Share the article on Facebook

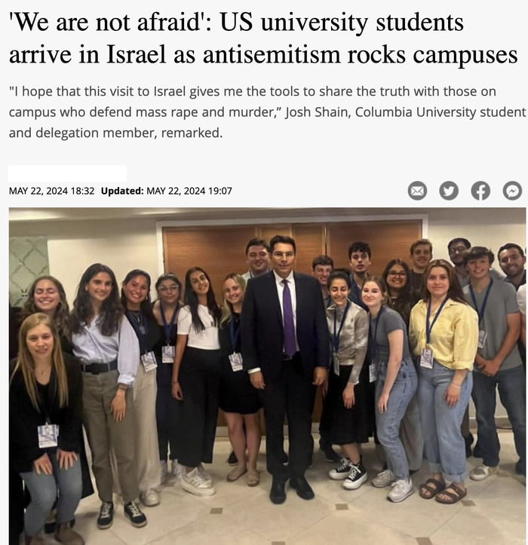(480, 191)
